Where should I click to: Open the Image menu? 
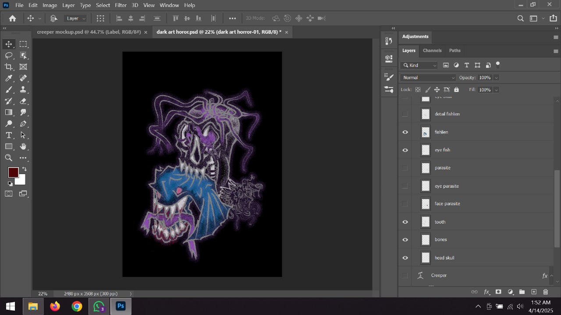click(x=50, y=5)
